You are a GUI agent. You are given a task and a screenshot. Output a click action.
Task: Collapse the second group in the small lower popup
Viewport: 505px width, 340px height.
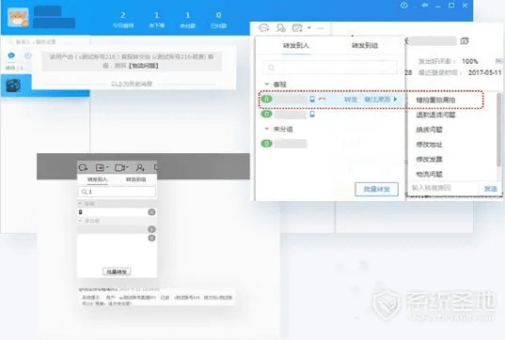click(80, 221)
